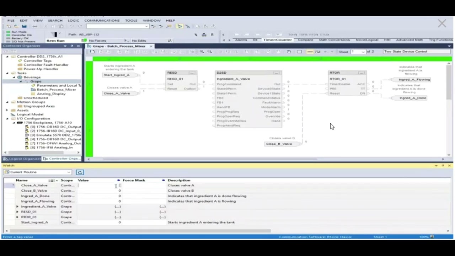Click the highlighted verify routine icon in top toolbar
Screen dimensions: 455x256
pos(180,26)
